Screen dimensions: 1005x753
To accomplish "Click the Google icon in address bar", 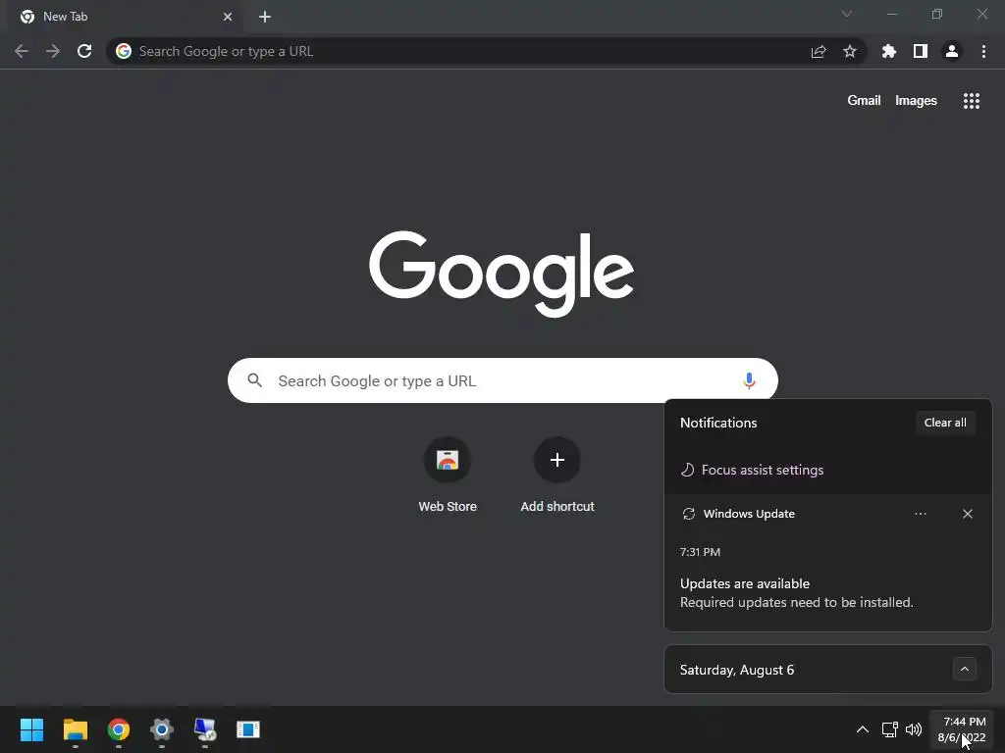I will (124, 51).
